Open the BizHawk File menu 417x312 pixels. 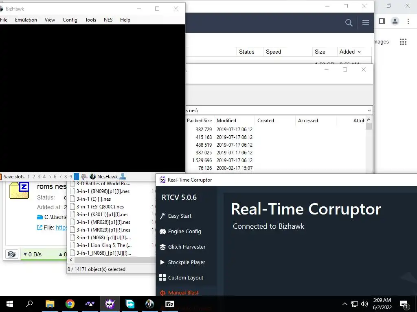click(x=4, y=20)
